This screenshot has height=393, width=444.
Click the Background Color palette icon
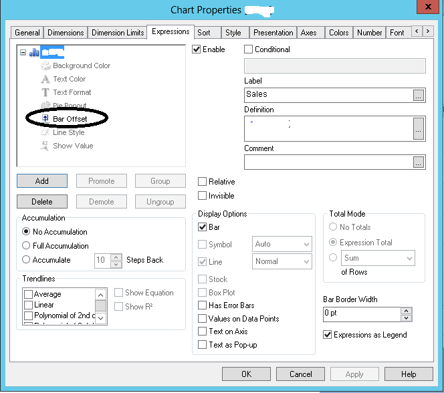[45, 65]
